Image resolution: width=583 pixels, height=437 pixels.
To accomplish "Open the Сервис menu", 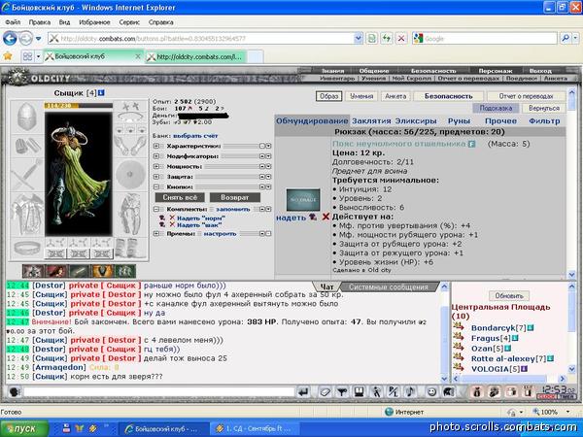I will (x=129, y=22).
